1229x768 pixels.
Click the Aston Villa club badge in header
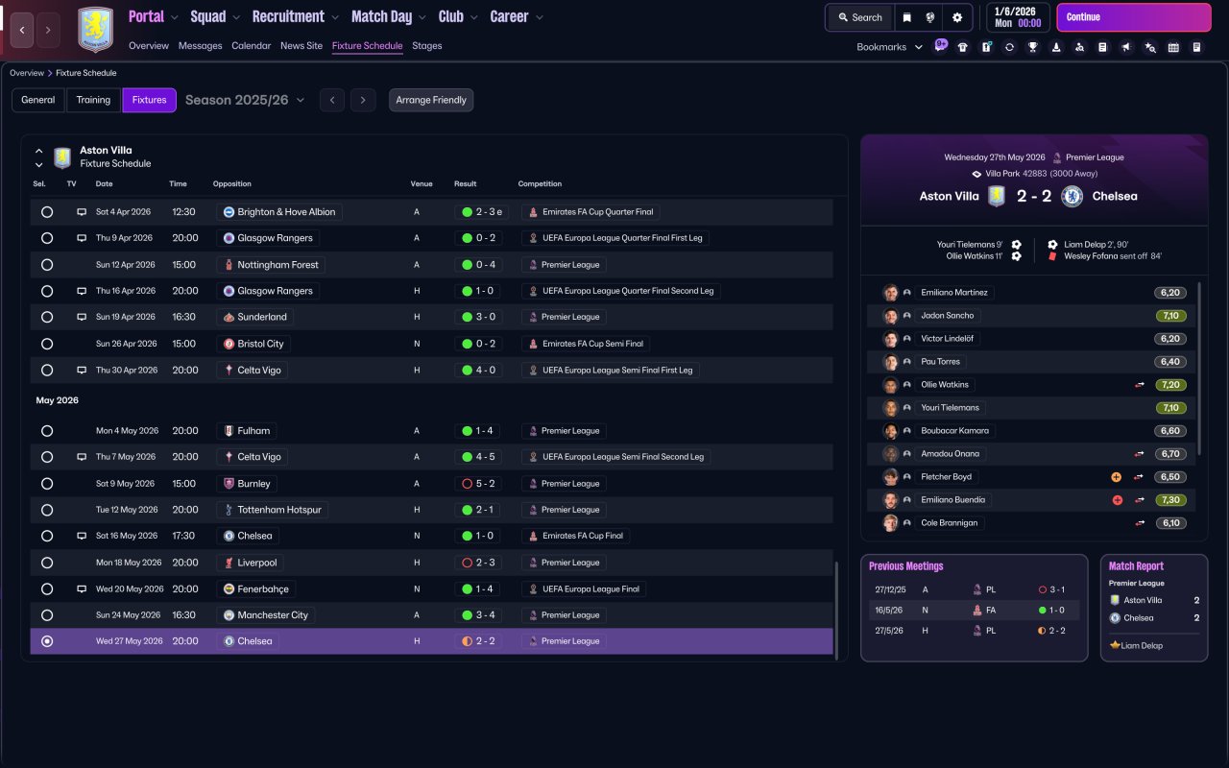(x=95, y=29)
